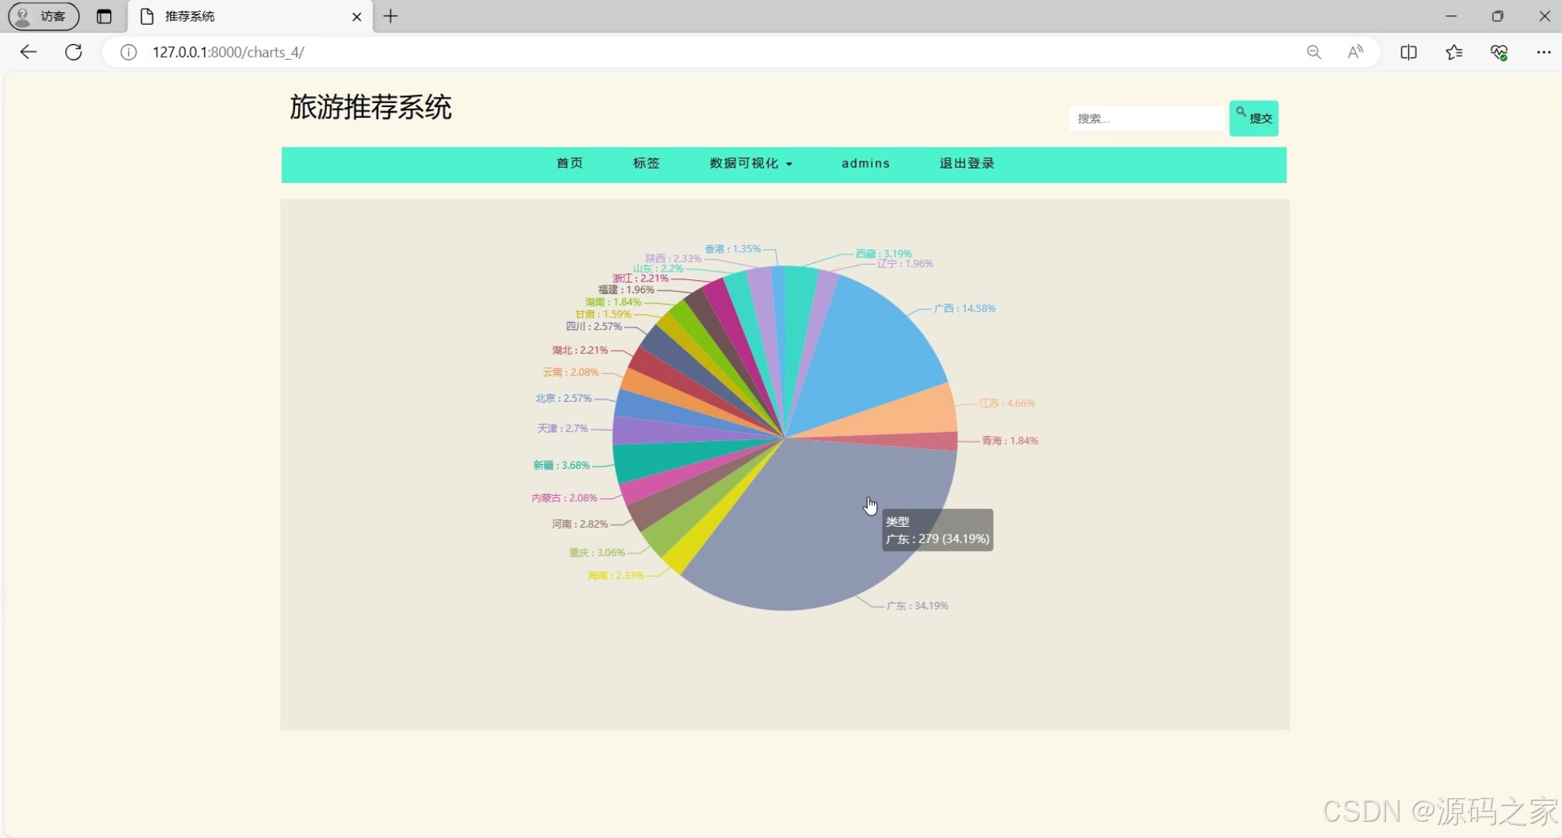Open a new tab with the plus icon

(x=390, y=16)
